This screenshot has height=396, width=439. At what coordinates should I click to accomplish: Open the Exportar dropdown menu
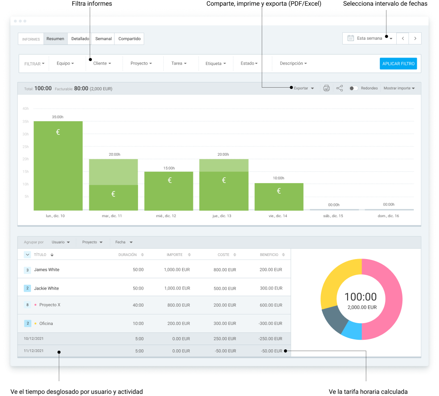(304, 88)
